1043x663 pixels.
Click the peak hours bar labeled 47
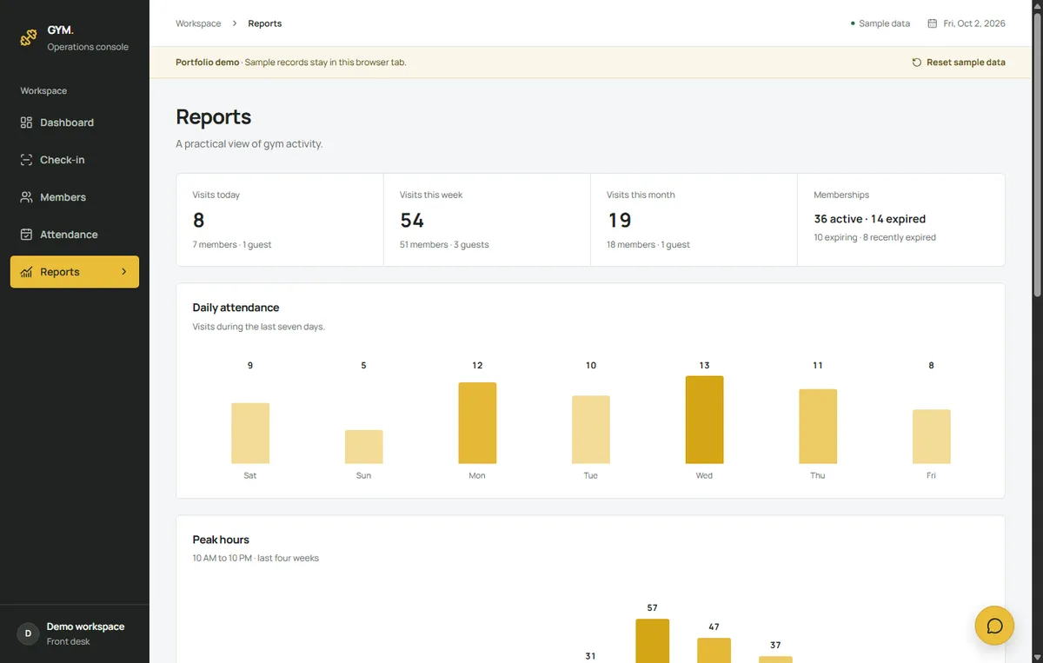pyautogui.click(x=714, y=651)
